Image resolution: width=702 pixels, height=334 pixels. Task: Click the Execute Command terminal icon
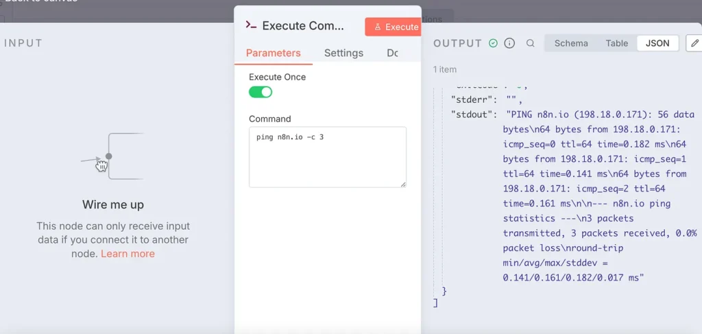[x=251, y=25]
